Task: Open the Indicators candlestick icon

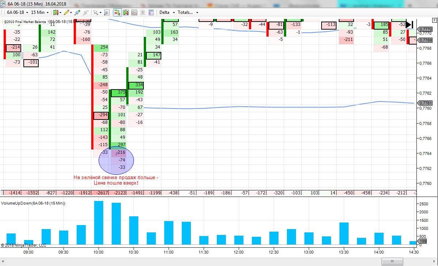Action: coord(126,12)
